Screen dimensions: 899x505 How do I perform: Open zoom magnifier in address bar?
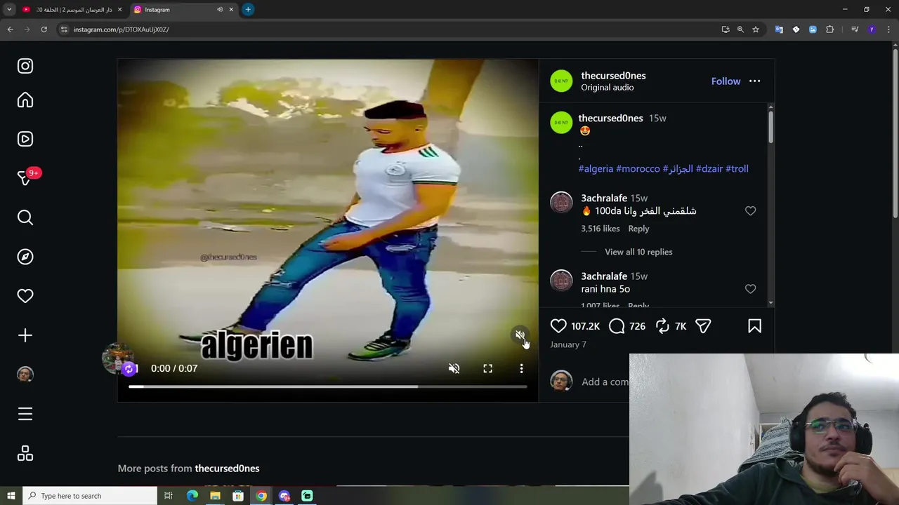[x=740, y=29]
